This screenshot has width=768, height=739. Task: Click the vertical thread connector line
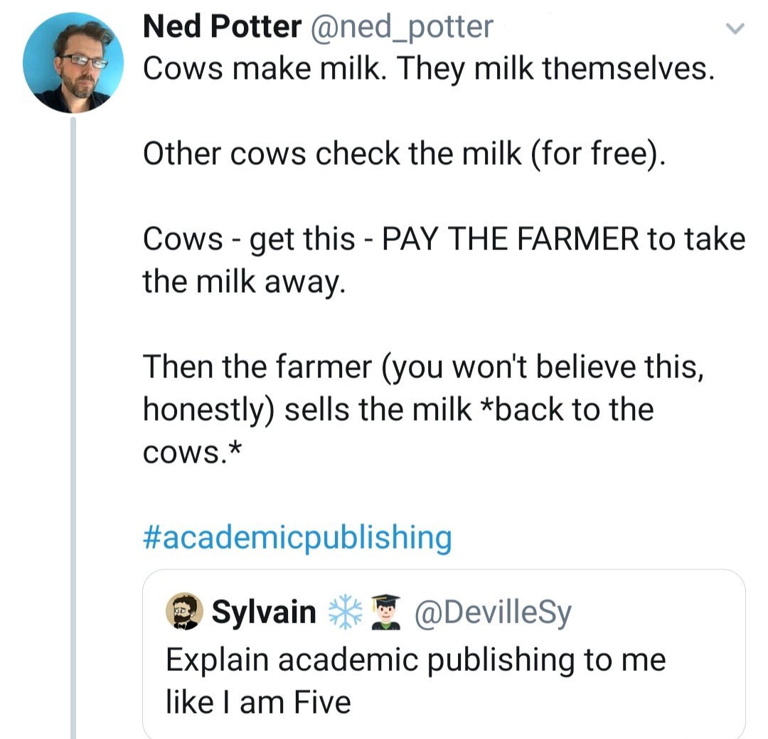click(x=73, y=427)
